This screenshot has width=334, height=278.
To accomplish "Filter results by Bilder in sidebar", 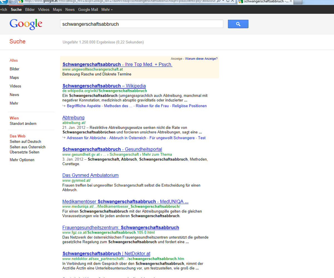I will 14,69.
